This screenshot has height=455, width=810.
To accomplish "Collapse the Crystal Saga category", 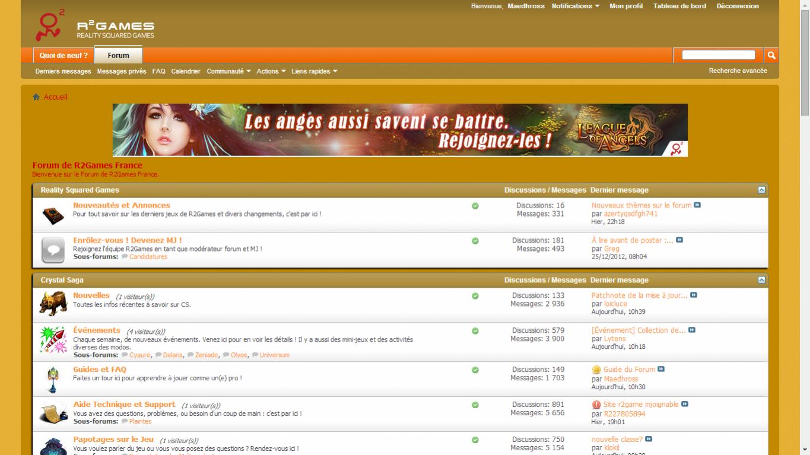I will [x=761, y=280].
